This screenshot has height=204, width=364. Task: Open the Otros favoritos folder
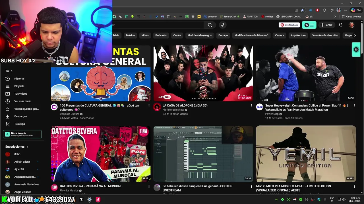pos(351,17)
